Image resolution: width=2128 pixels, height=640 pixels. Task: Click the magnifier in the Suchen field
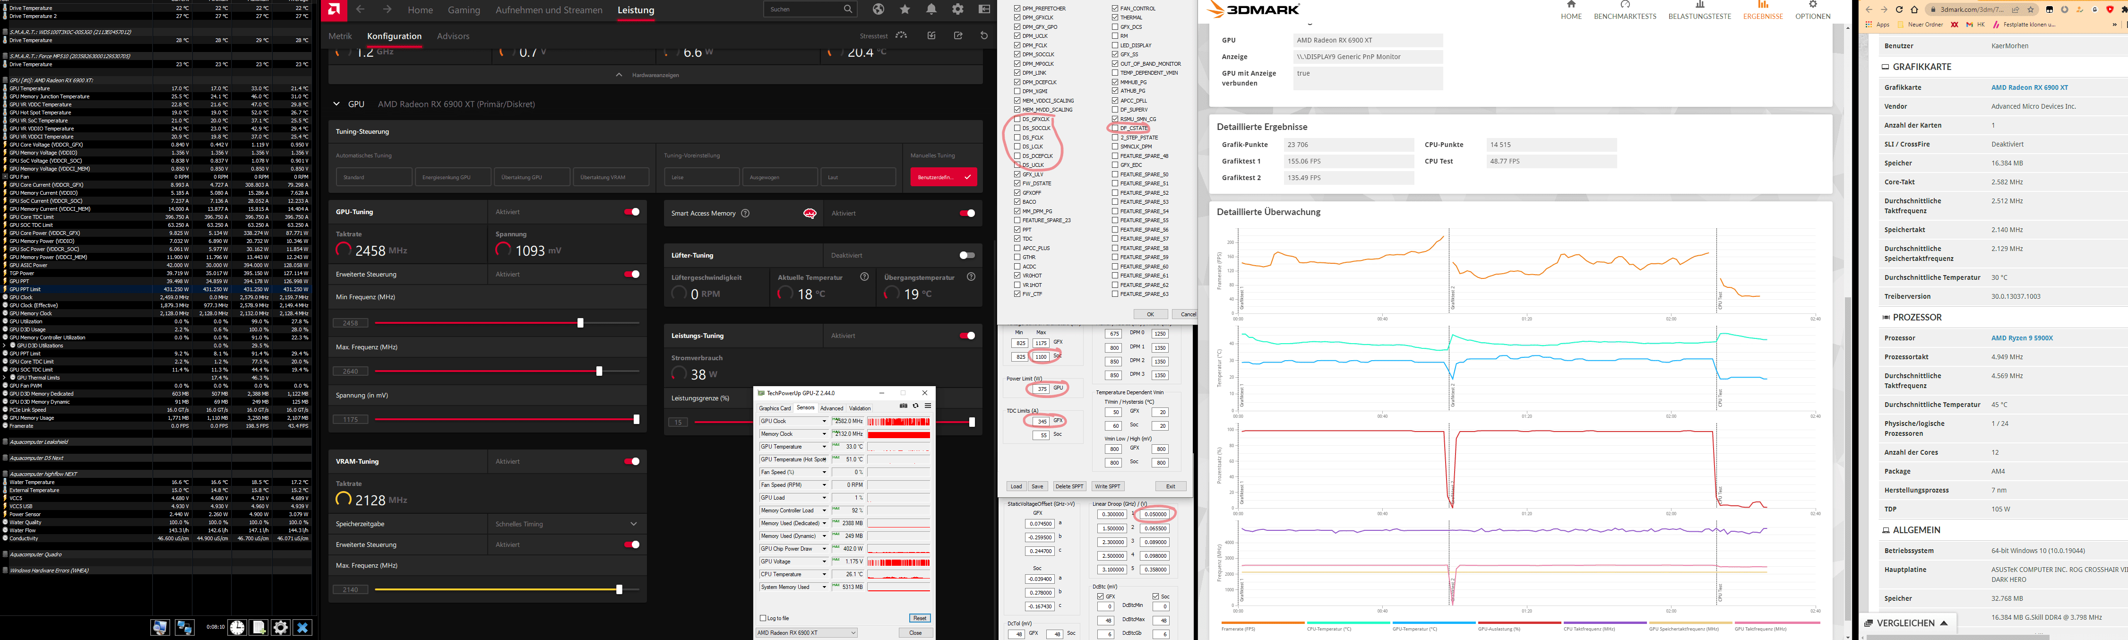coord(848,9)
